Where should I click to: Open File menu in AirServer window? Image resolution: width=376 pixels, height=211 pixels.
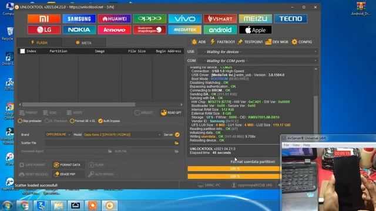(x=286, y=145)
